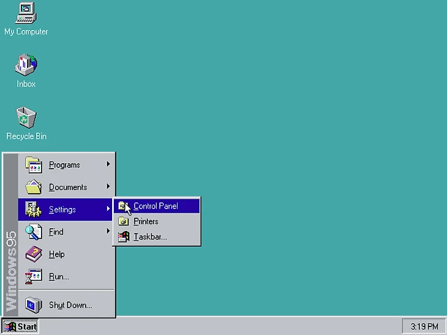Open Printers from Settings submenu
The height and width of the screenshot is (335, 447).
157,221
